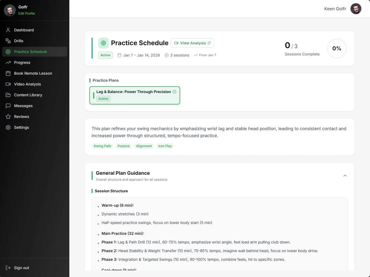Screen dimensions: 370x277
Task: Open the View Analysis button
Action: pyautogui.click(x=192, y=43)
